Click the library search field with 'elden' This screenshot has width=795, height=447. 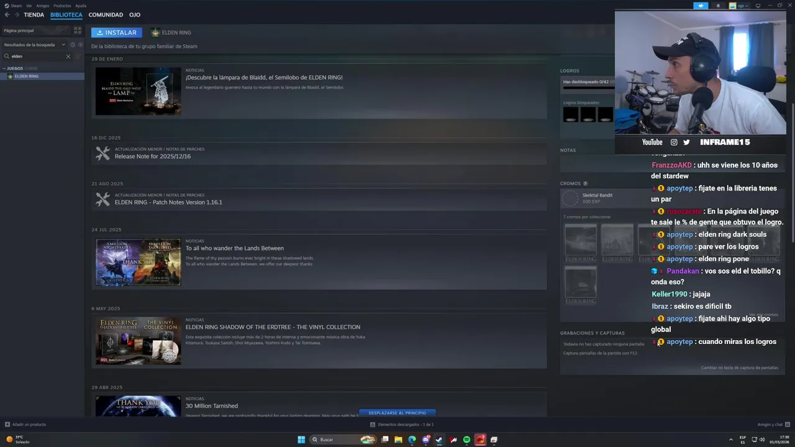[37, 56]
